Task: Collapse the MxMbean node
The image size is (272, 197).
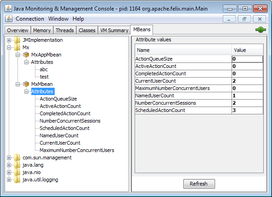Action: [x=18, y=84]
